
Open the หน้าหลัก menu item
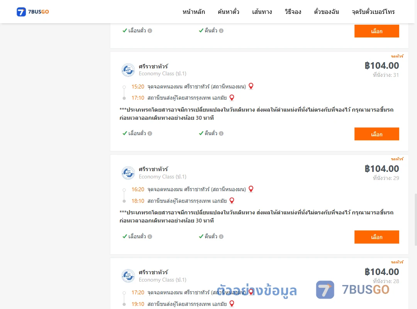(x=193, y=12)
